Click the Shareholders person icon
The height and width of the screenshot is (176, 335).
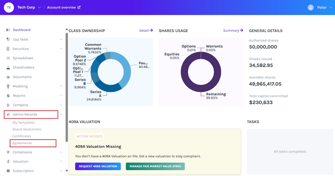tap(8, 67)
